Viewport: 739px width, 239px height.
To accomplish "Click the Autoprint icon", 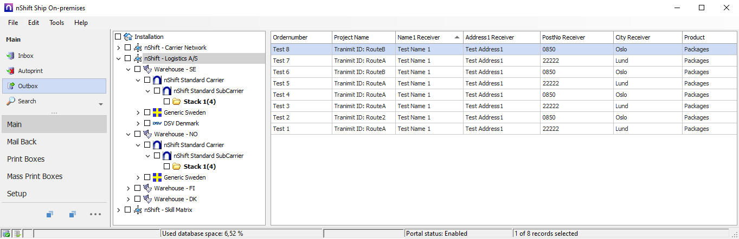I will [x=10, y=71].
